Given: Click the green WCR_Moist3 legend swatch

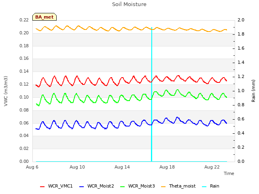Looking at the screenshot, I should pos(122,187).
